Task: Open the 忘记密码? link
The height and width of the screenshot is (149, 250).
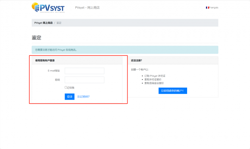Action: (x=83, y=97)
